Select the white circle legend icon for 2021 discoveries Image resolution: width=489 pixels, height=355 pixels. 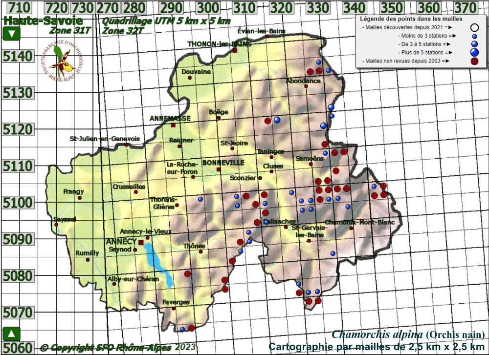tap(474, 27)
